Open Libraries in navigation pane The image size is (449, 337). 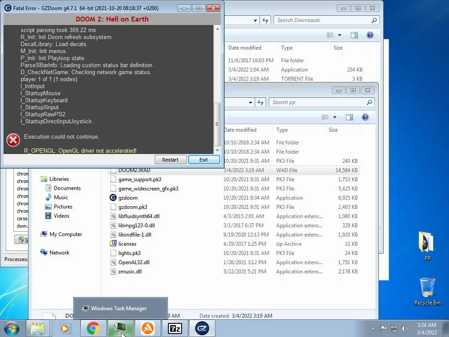59,179
